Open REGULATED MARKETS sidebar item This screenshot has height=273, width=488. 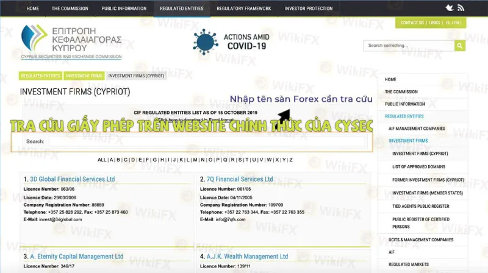[x=408, y=264]
